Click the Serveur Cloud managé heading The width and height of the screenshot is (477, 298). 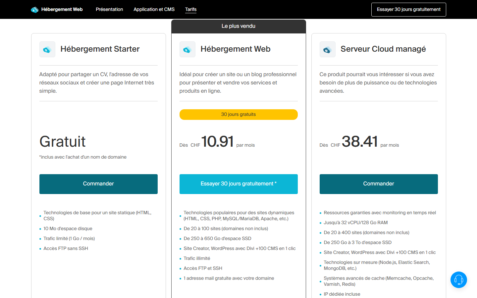[x=383, y=49]
